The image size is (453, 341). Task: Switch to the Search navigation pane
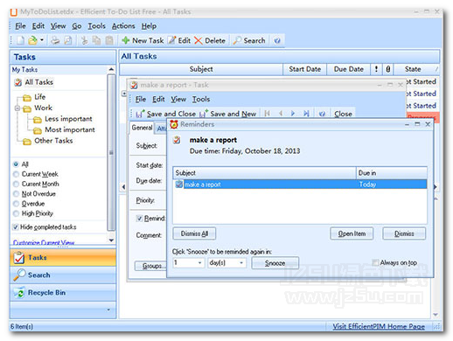click(63, 275)
